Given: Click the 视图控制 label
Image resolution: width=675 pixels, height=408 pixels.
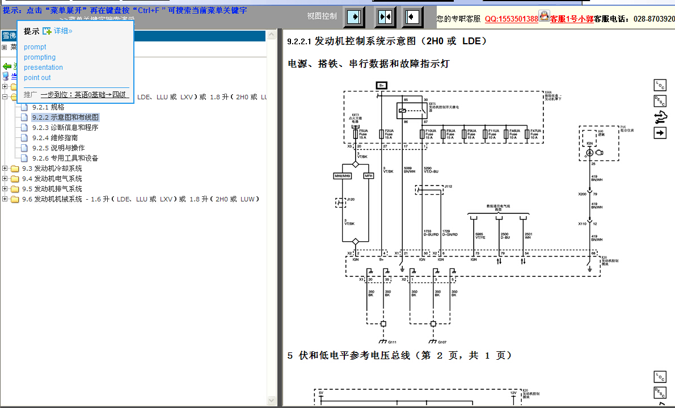Looking at the screenshot, I should (x=322, y=16).
